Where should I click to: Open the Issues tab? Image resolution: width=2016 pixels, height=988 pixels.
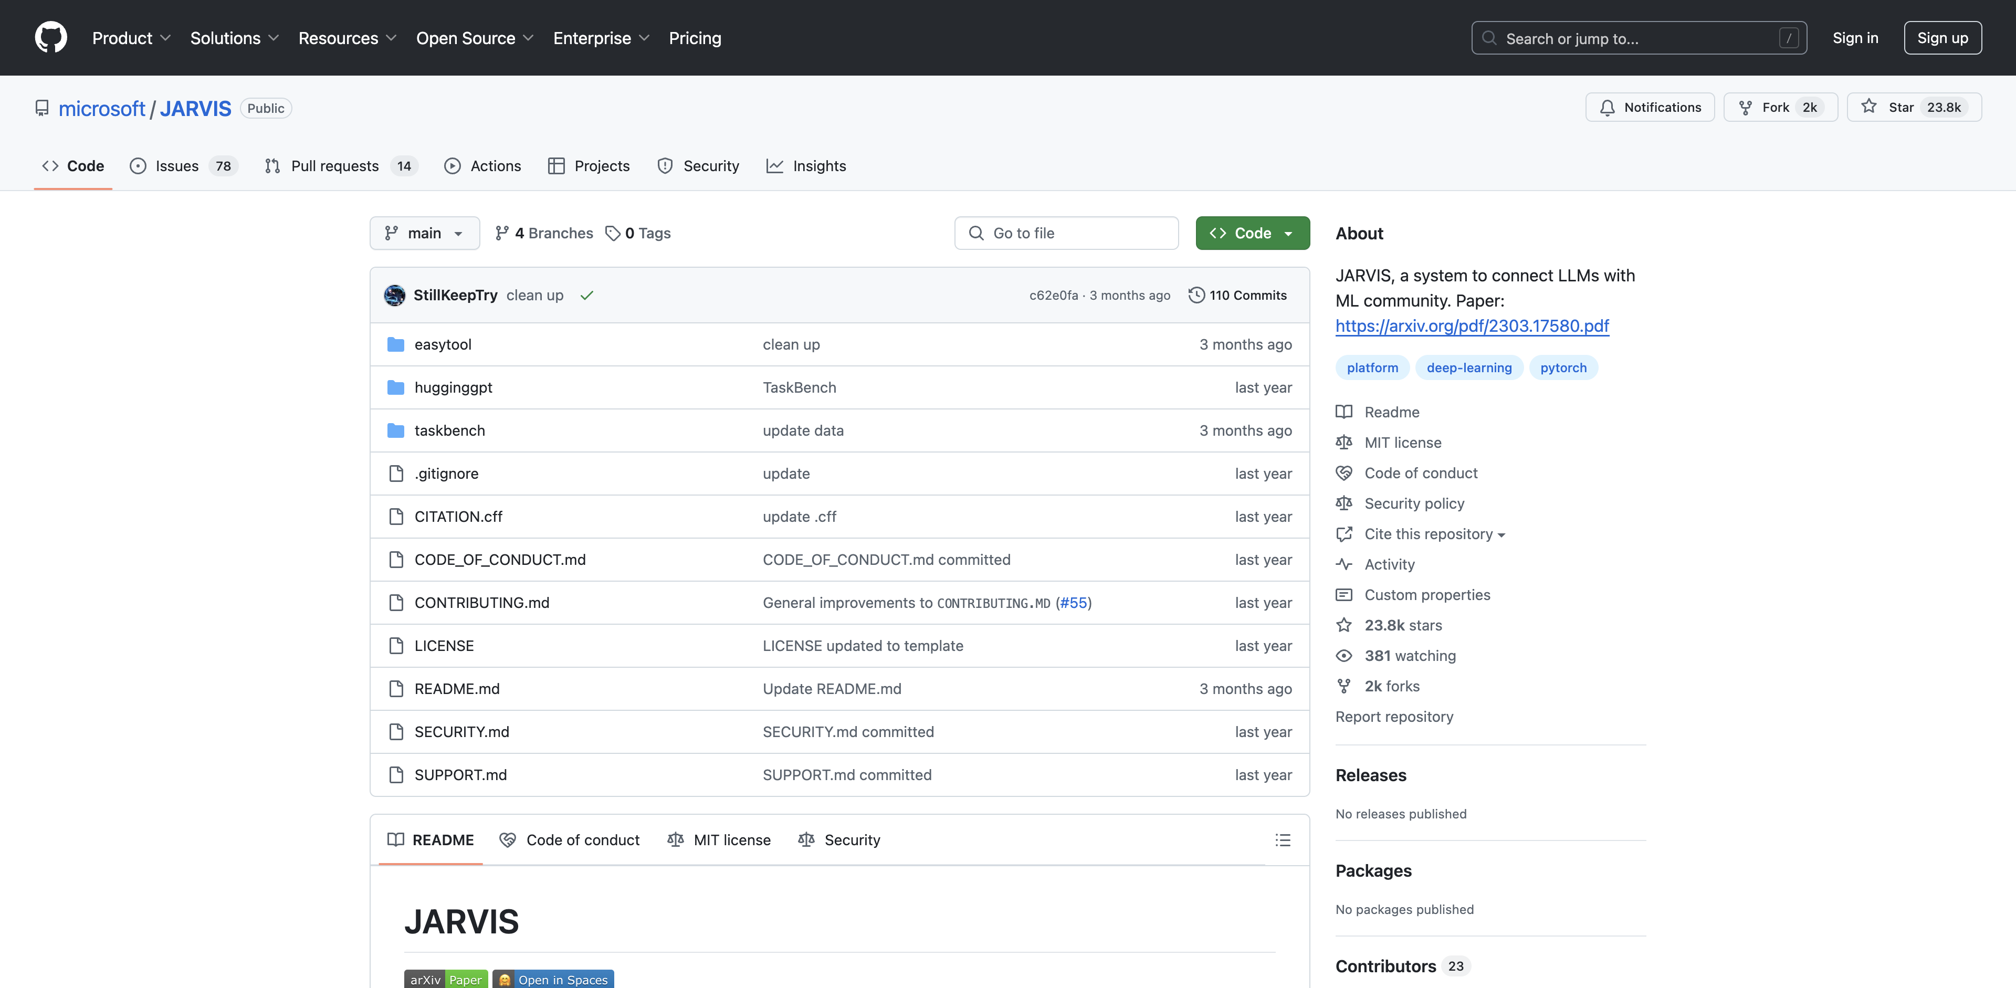[x=184, y=166]
